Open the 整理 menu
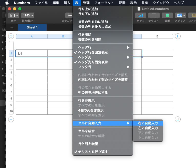Image resolution: width=196 pixels, height=168 pixels. (x=86, y=3)
